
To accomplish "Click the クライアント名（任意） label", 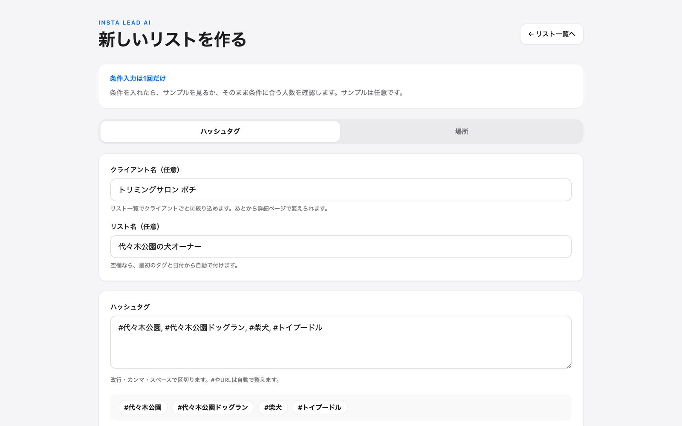I will tap(147, 170).
